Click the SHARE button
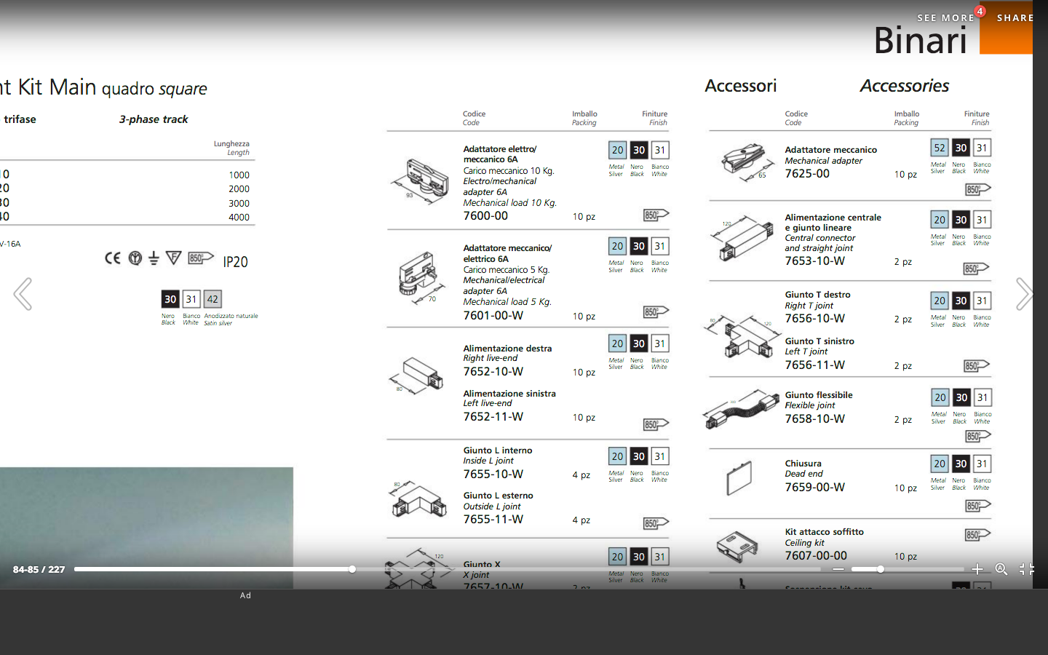This screenshot has height=655, width=1048. point(1015,17)
